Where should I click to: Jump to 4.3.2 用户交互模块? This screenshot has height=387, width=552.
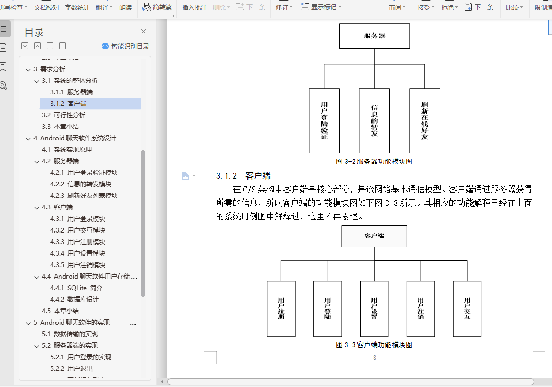(x=77, y=230)
